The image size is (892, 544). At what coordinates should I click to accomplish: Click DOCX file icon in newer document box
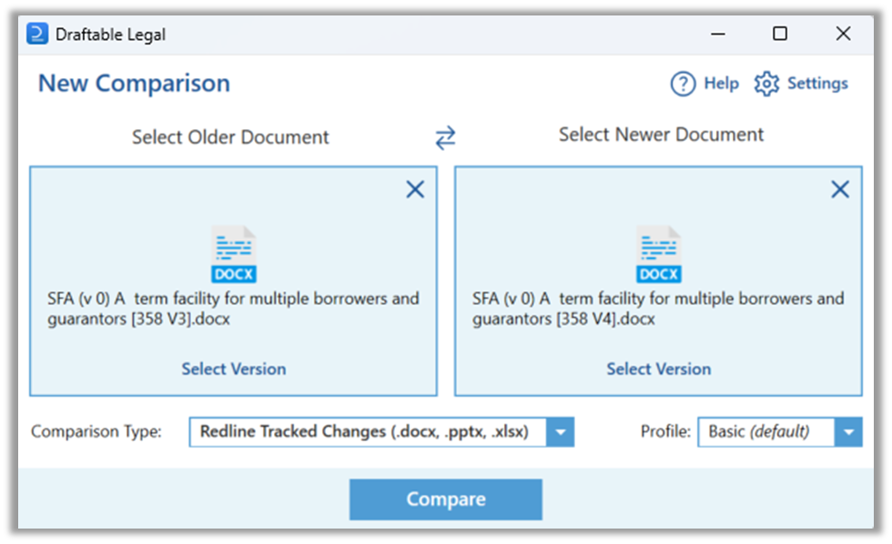tap(659, 254)
